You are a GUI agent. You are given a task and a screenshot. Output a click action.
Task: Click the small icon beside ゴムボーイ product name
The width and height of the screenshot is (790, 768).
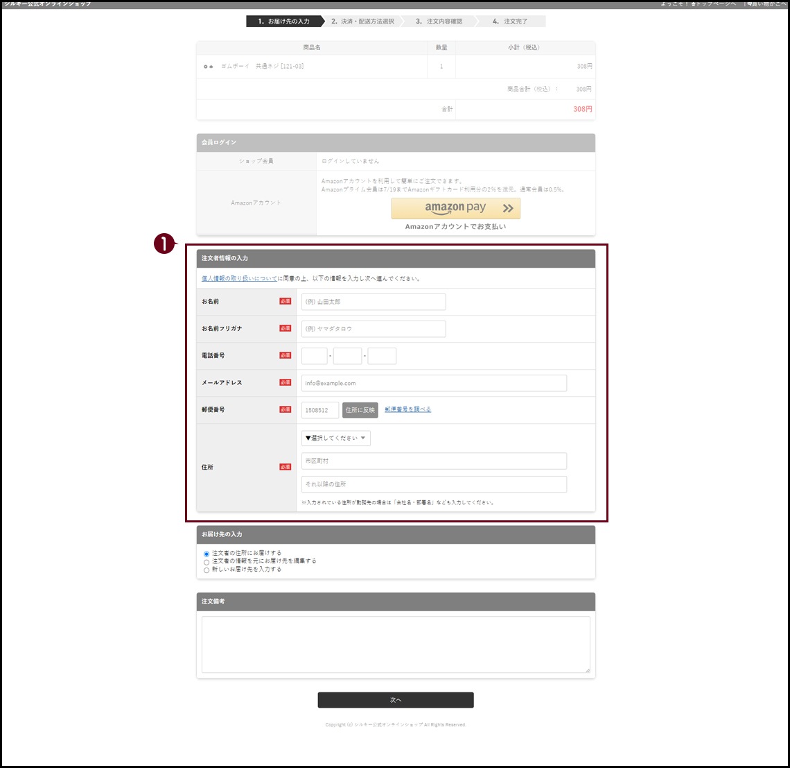[208, 67]
